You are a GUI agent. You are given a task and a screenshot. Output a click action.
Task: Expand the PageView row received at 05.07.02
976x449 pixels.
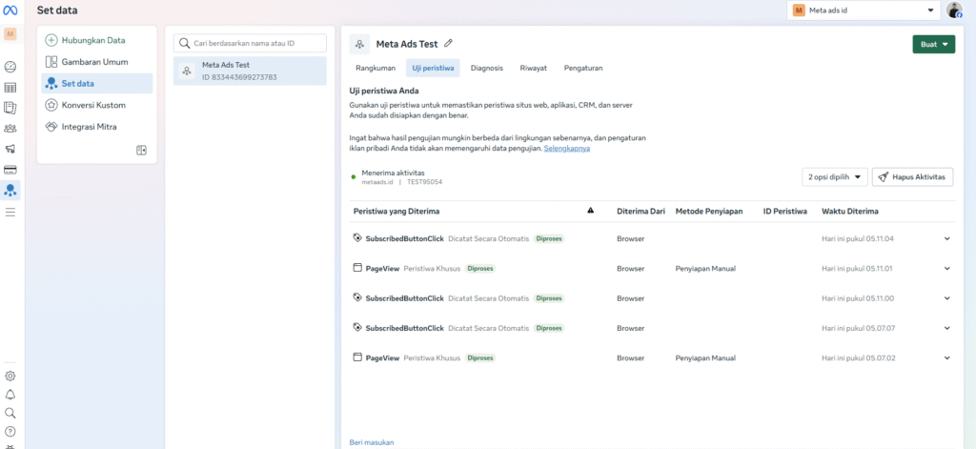point(946,358)
